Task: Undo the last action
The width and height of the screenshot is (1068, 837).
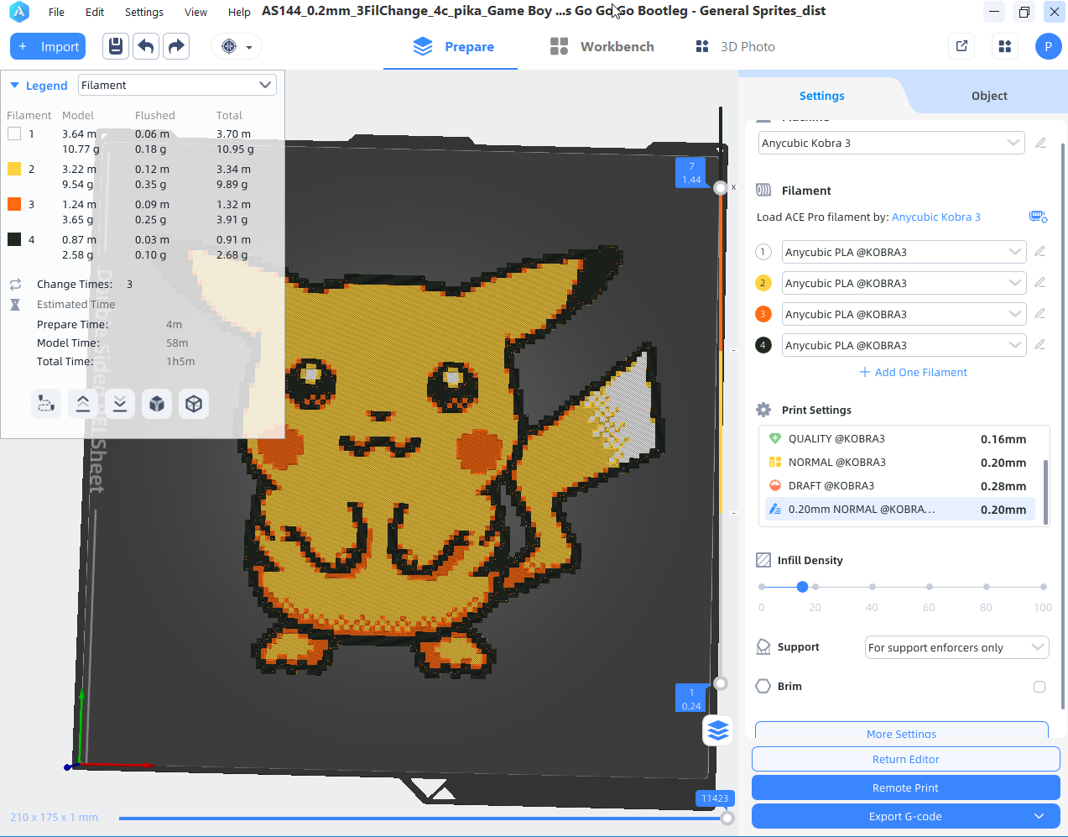Action: [x=146, y=46]
